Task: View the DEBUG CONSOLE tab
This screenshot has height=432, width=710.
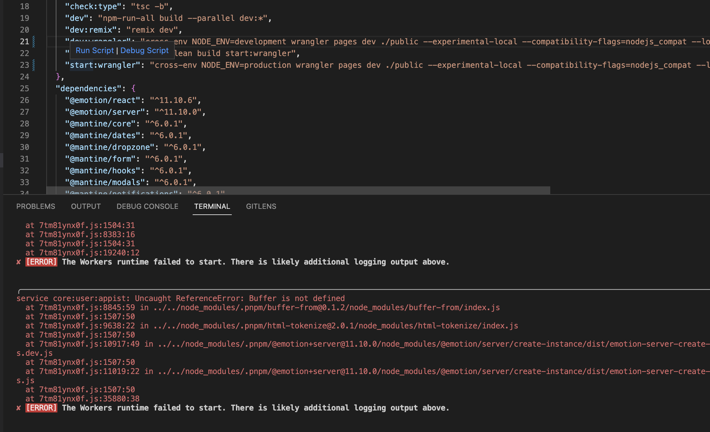Action: tap(147, 206)
